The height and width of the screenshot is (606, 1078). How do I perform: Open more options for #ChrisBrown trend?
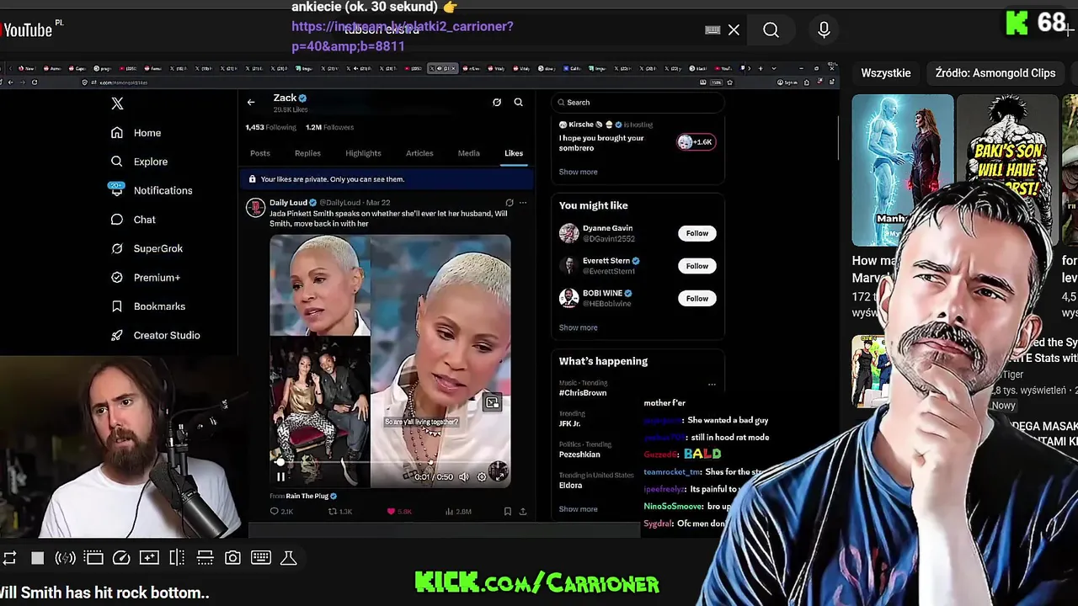[712, 385]
